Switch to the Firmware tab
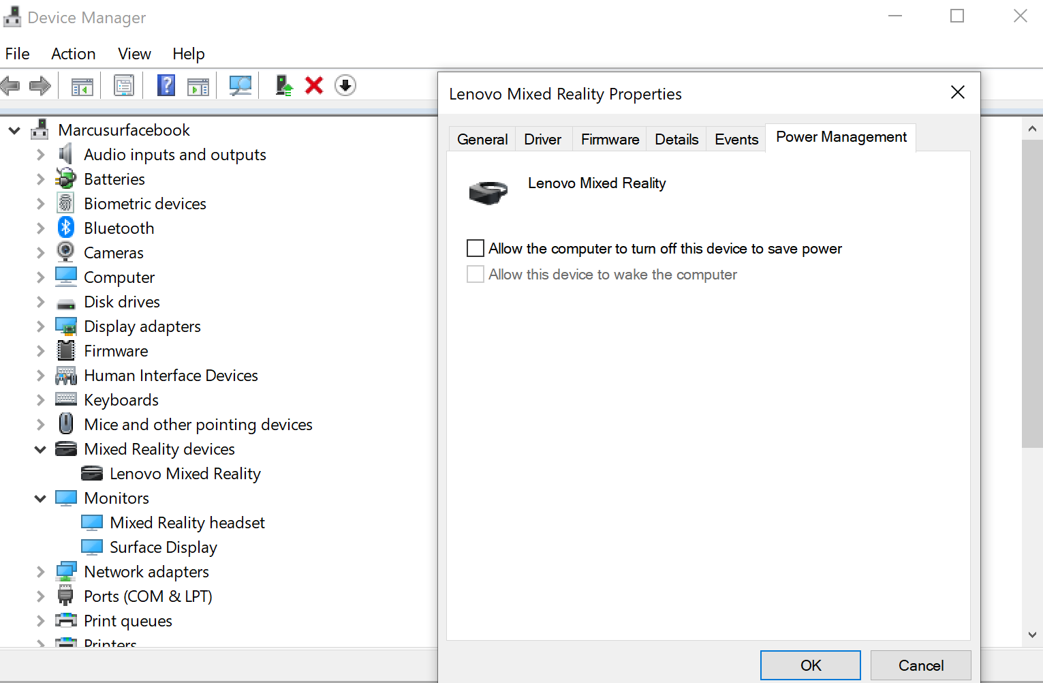Viewport: 1043px width, 683px height. [x=610, y=139]
